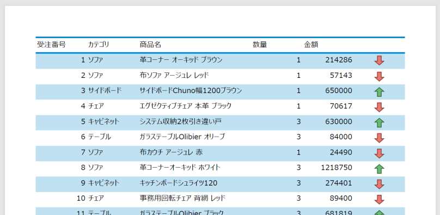Screen dimensions: 440x215
Task: Click the 金額 column header
Action: point(311,45)
